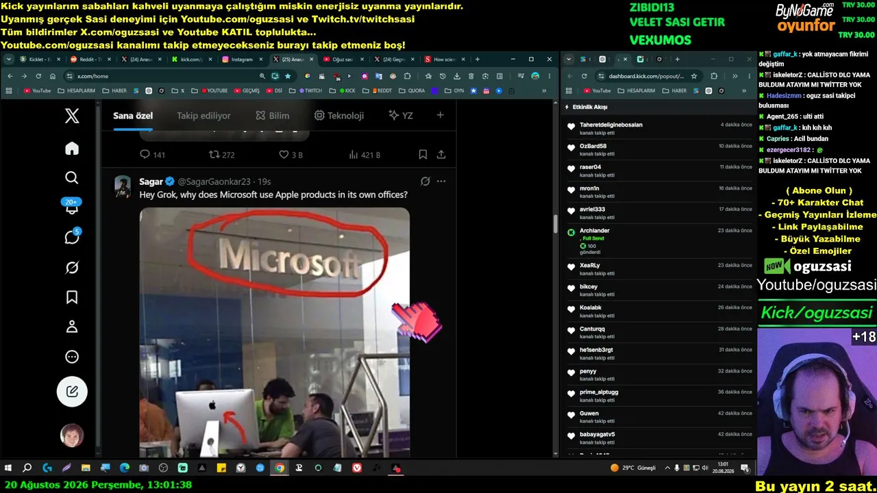Select Taheretdeliginebosalan in the activity feed
This screenshot has width=877, height=493.
click(x=659, y=128)
